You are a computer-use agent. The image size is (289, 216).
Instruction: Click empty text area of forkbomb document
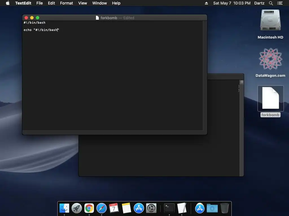[112, 81]
